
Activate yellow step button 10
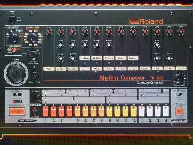point(118,112)
